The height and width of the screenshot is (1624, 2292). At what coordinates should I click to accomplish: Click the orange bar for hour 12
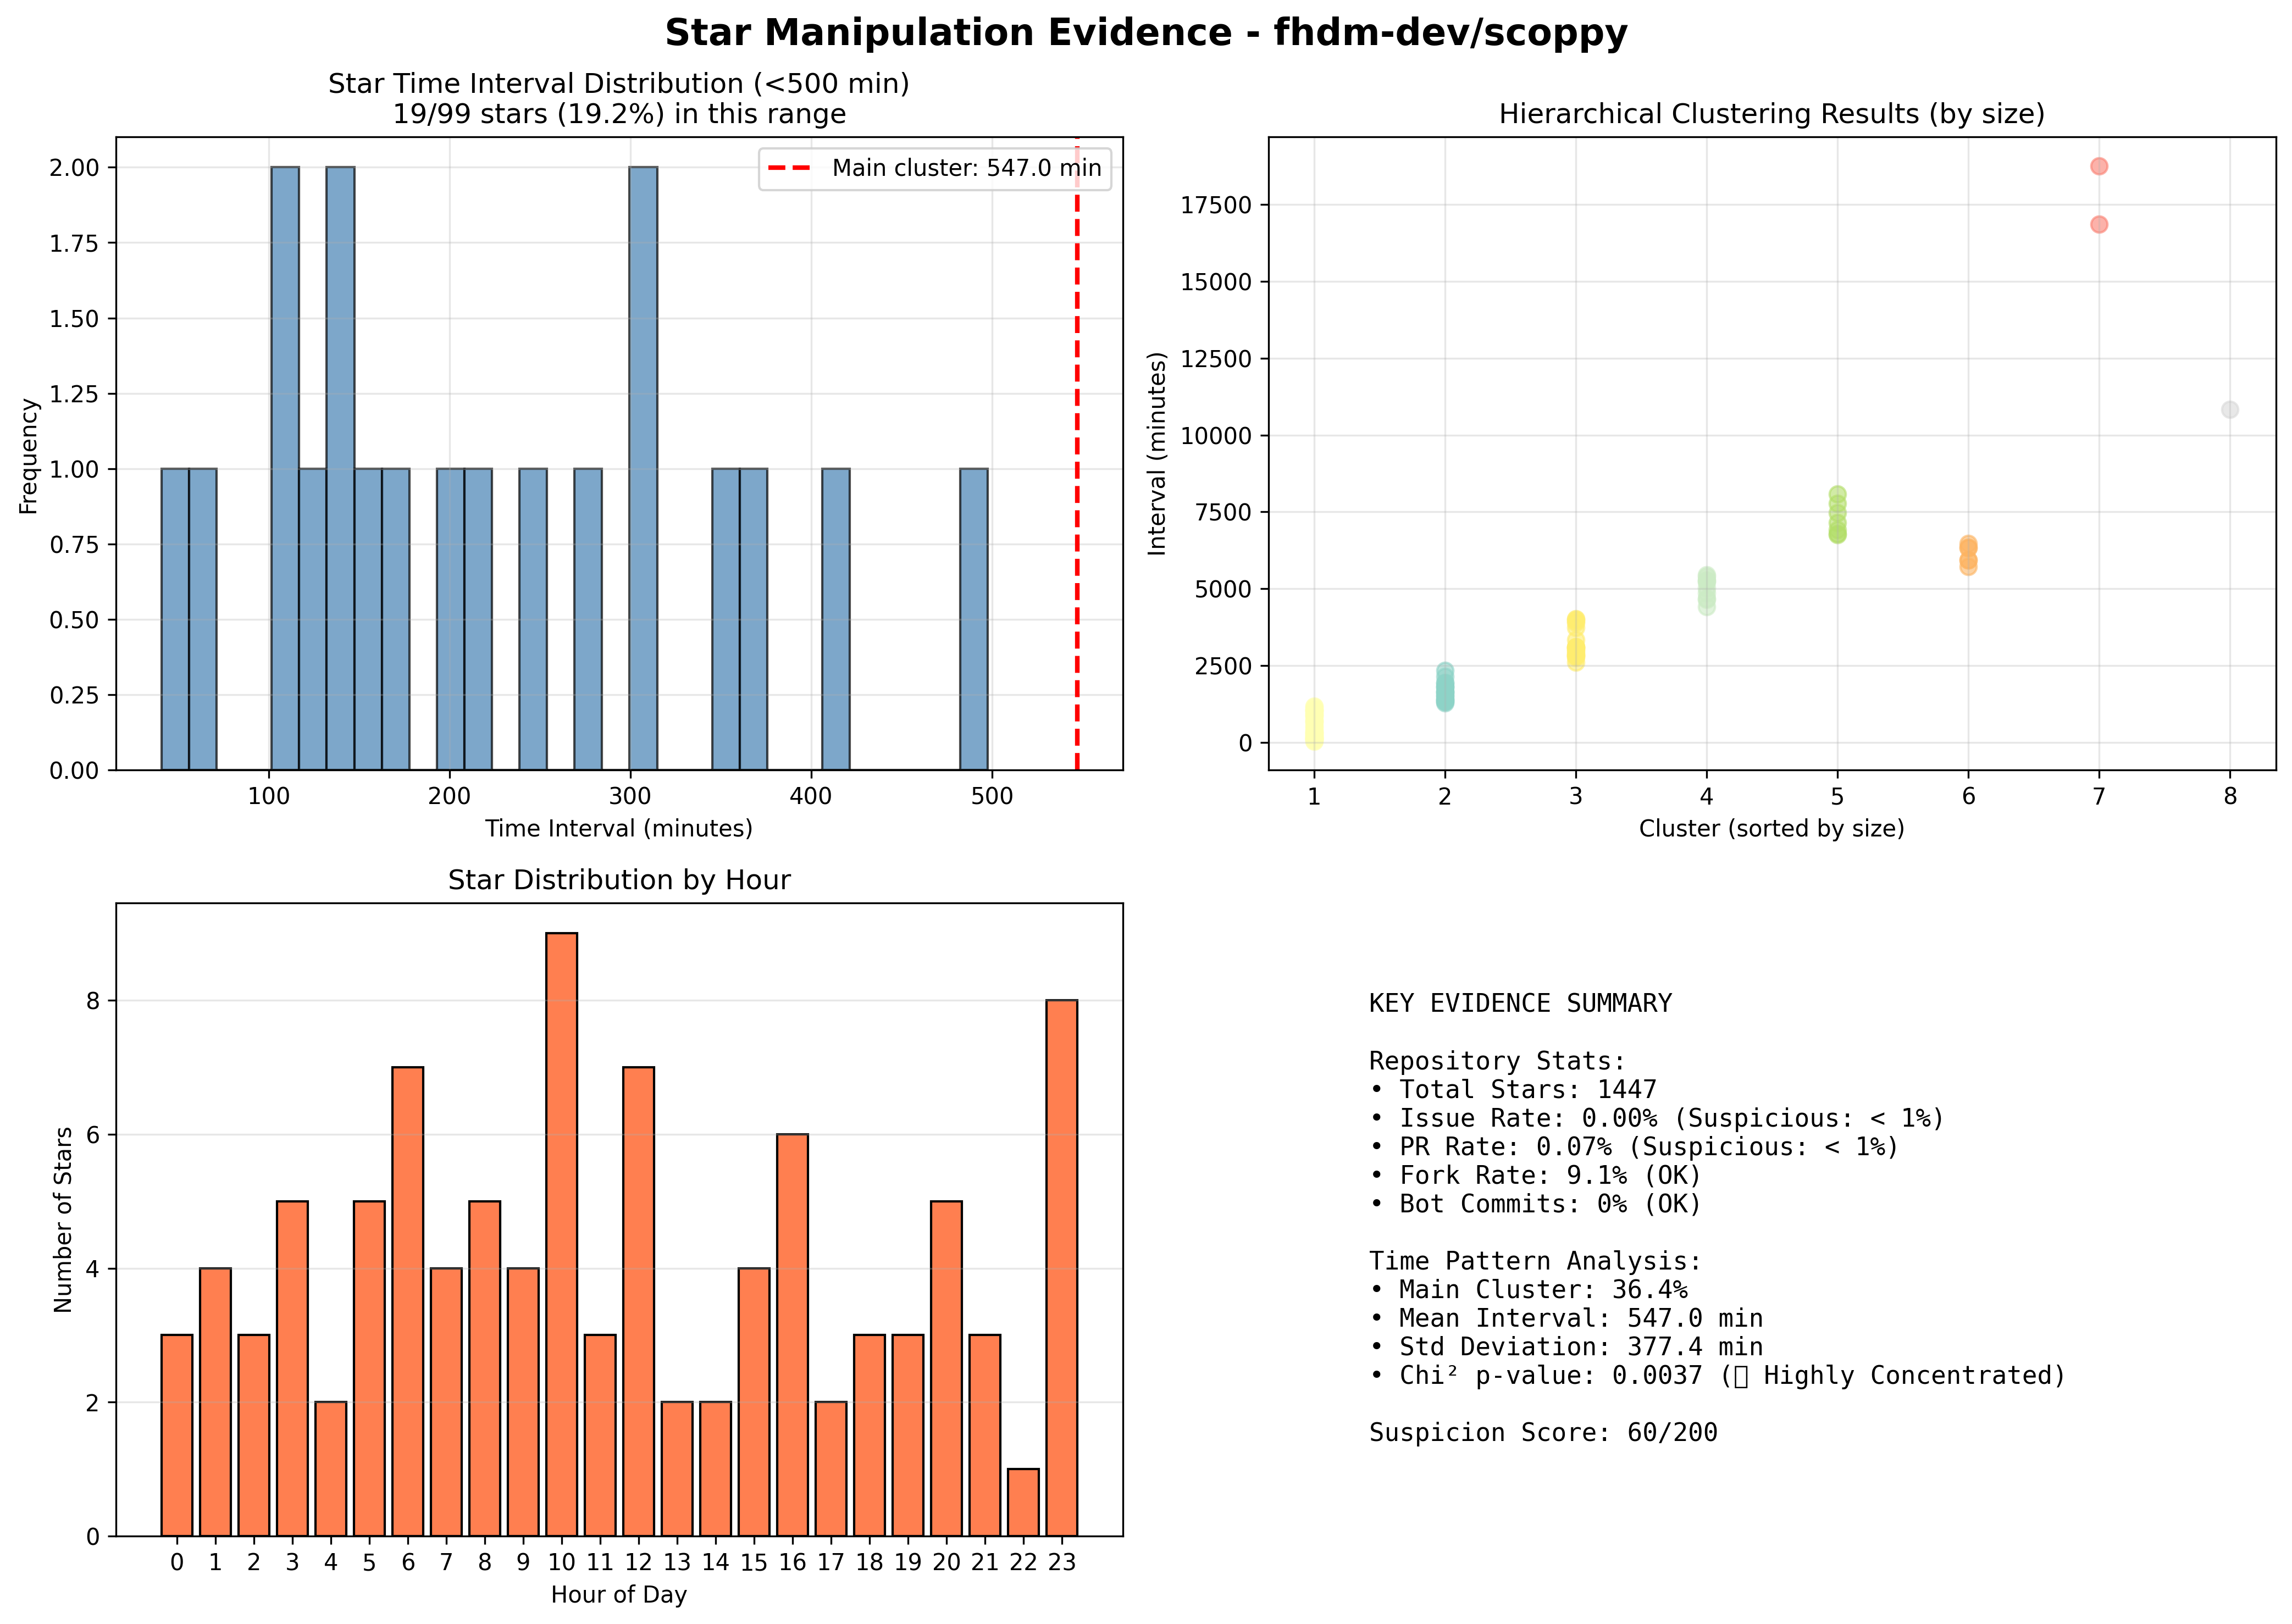point(639,1301)
